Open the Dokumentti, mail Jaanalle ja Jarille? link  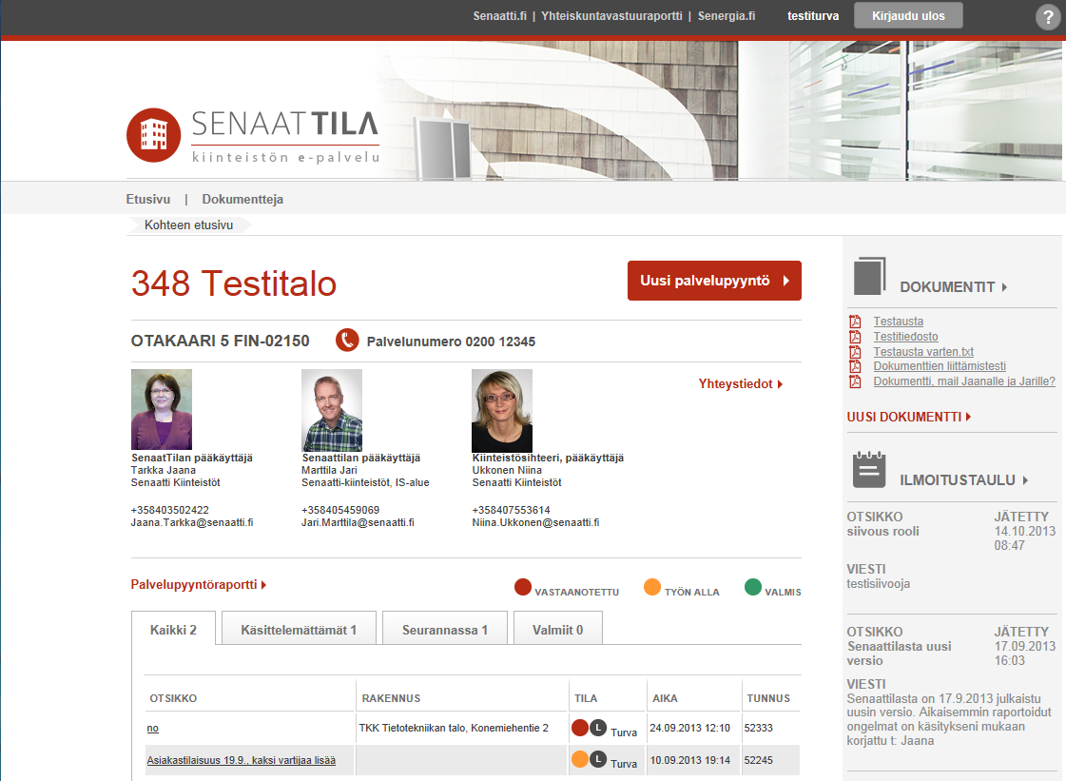(964, 381)
